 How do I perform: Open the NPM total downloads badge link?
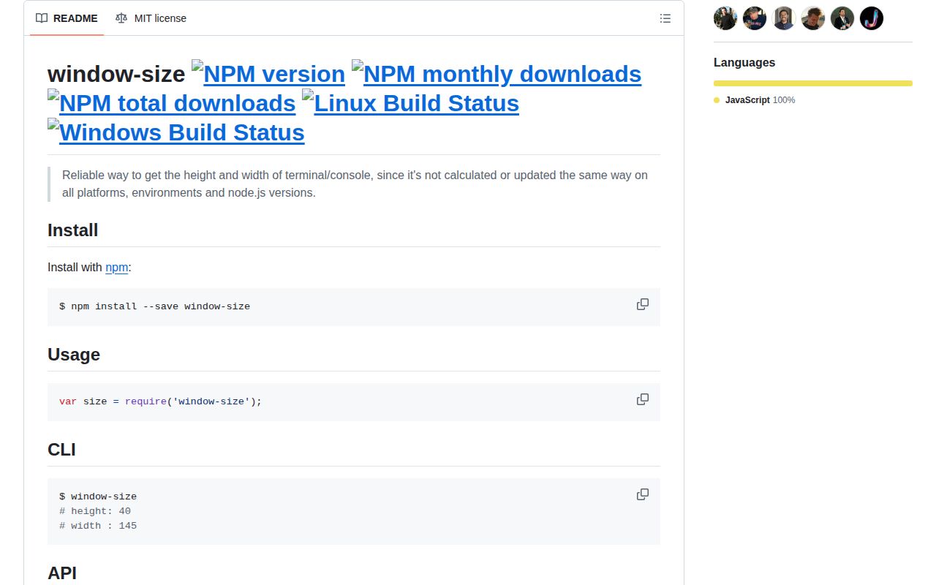pyautogui.click(x=172, y=102)
